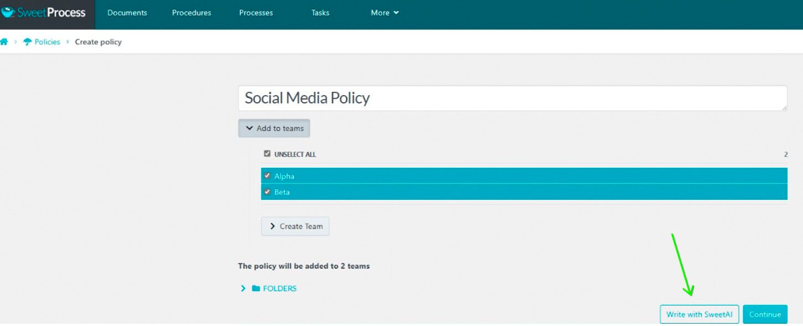This screenshot has height=326, width=803.
Task: Click the umbrella icon beside Policies breadcrumb
Action: (x=28, y=41)
